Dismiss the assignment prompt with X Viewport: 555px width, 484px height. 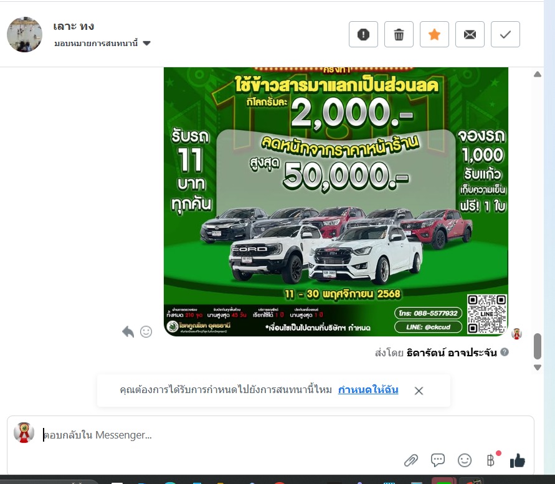pyautogui.click(x=419, y=391)
